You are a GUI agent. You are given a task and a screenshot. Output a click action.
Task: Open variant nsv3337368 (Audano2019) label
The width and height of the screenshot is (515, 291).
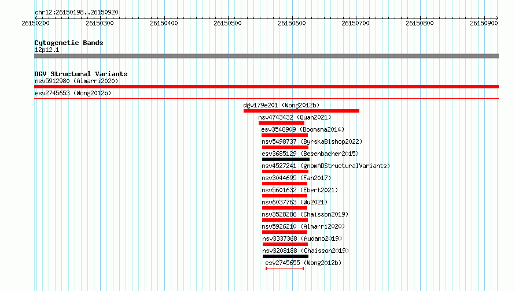point(302,238)
